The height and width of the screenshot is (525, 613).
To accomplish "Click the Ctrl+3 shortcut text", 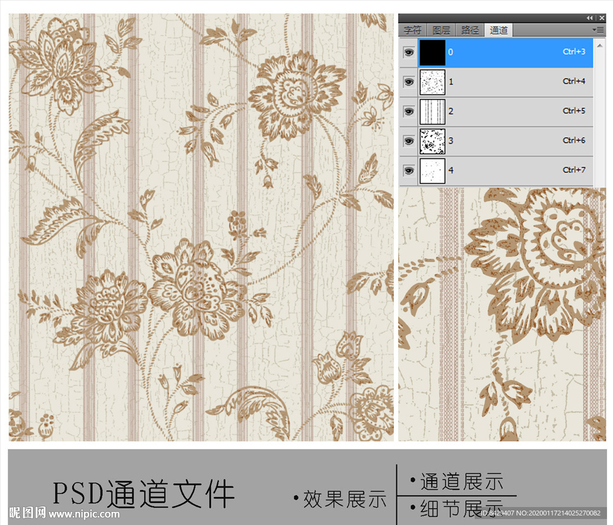I will [x=574, y=51].
